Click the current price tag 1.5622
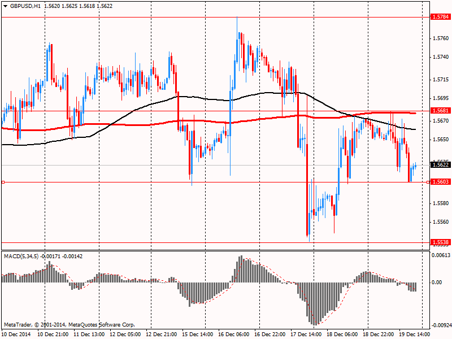This screenshot has width=452, height=339. coord(441,165)
